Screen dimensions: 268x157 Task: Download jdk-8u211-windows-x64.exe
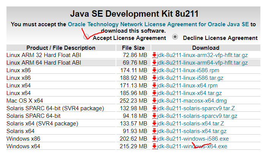[192, 146]
